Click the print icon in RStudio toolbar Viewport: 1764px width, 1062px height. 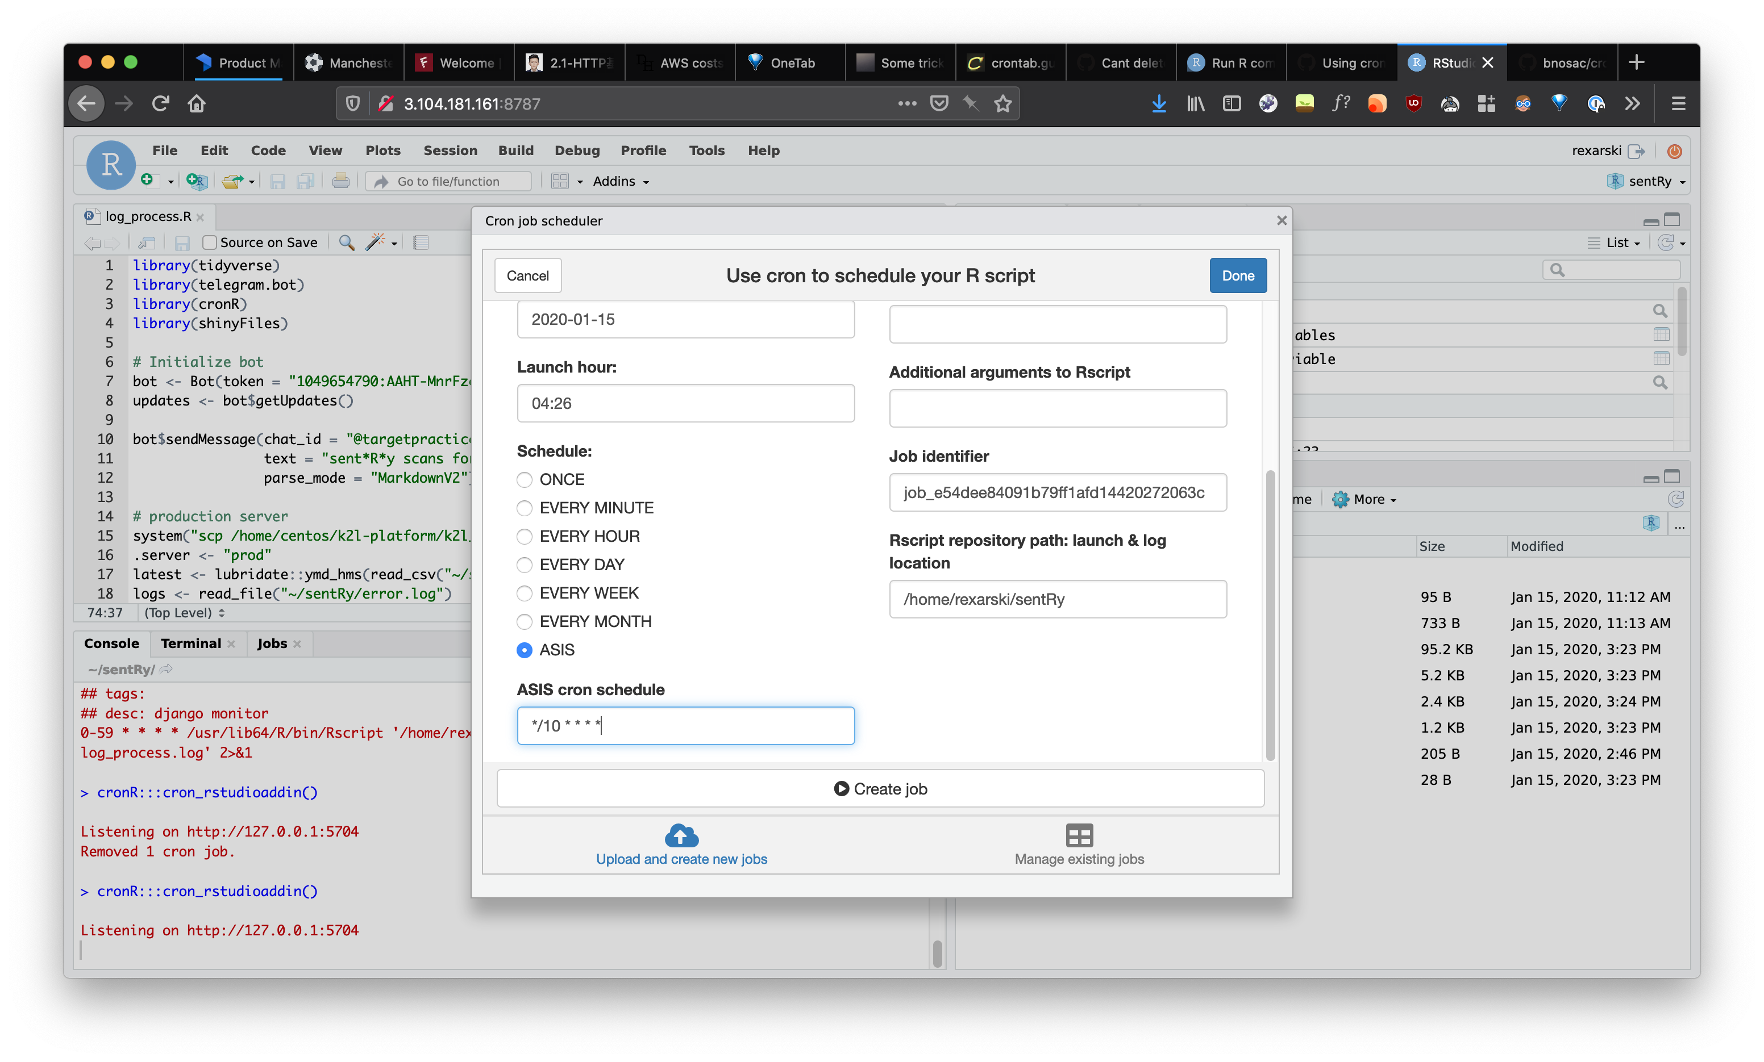pyautogui.click(x=341, y=181)
